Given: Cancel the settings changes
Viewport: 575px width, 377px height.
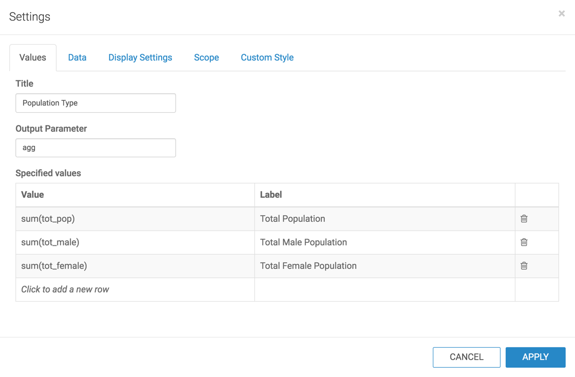Looking at the screenshot, I should (466, 357).
